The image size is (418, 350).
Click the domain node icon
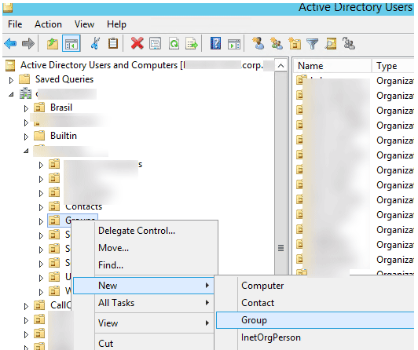pos(26,93)
